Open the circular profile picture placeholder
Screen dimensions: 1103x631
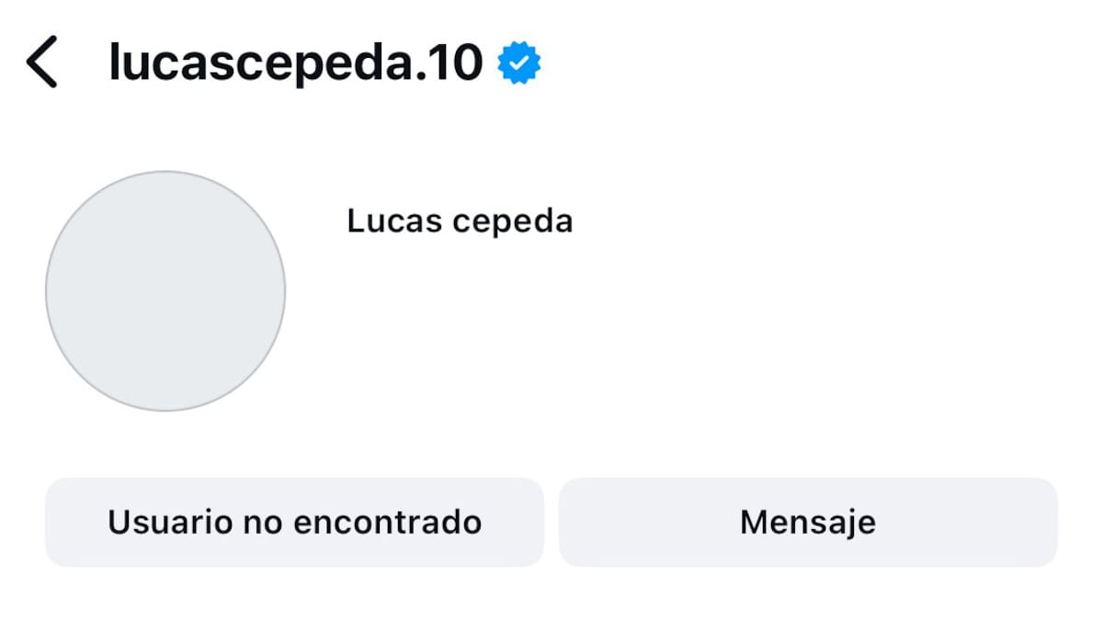[166, 290]
